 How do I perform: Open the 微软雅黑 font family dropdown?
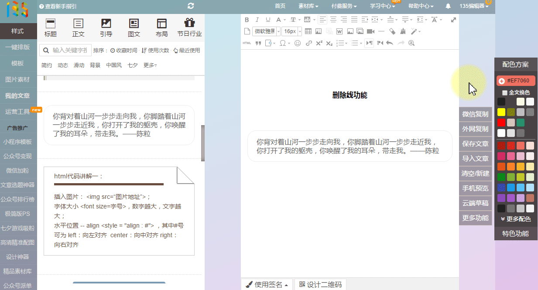coord(266,31)
